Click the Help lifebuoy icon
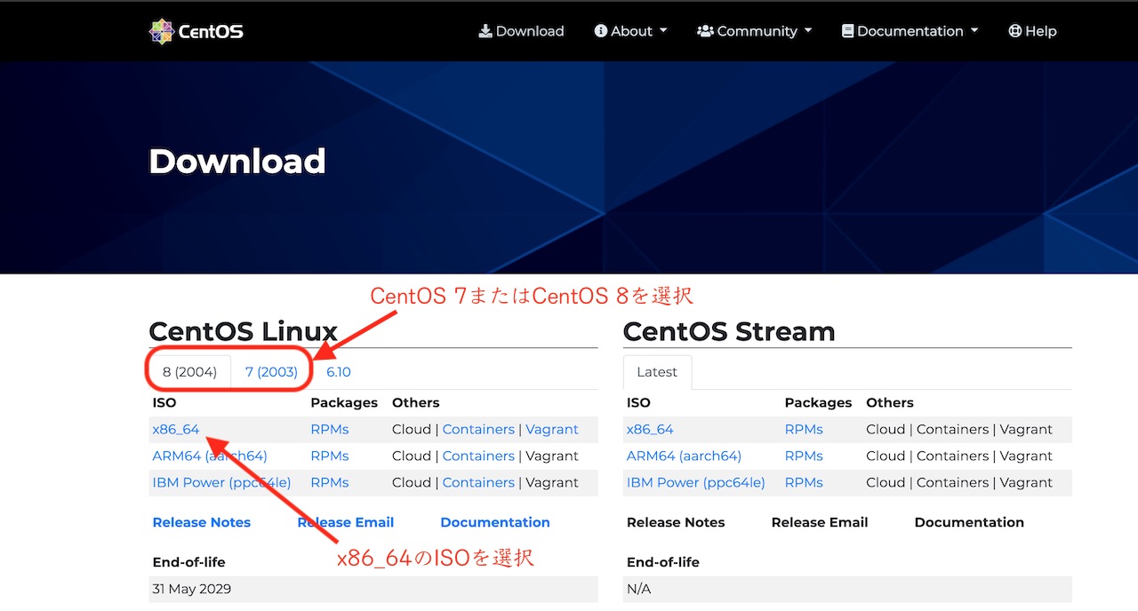The width and height of the screenshot is (1138, 611). coord(1015,31)
